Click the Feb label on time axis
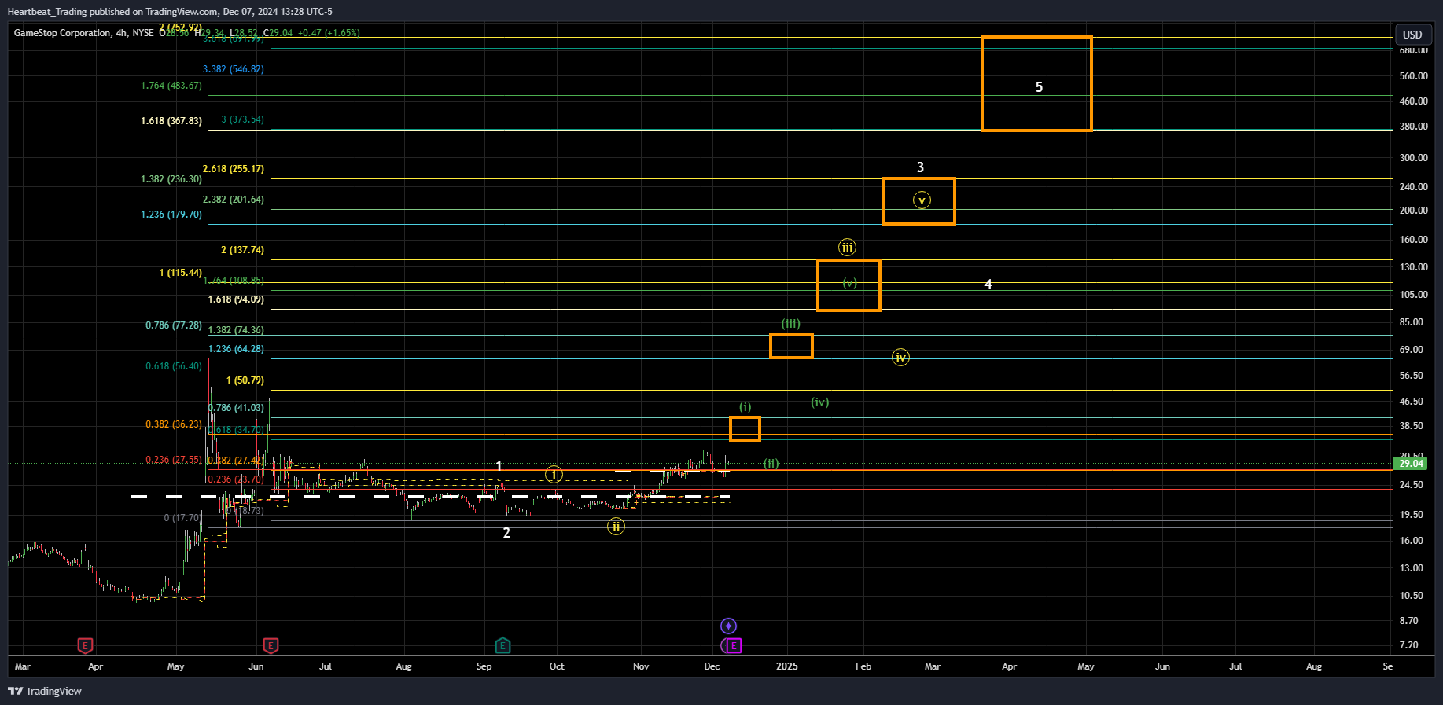 tap(863, 666)
